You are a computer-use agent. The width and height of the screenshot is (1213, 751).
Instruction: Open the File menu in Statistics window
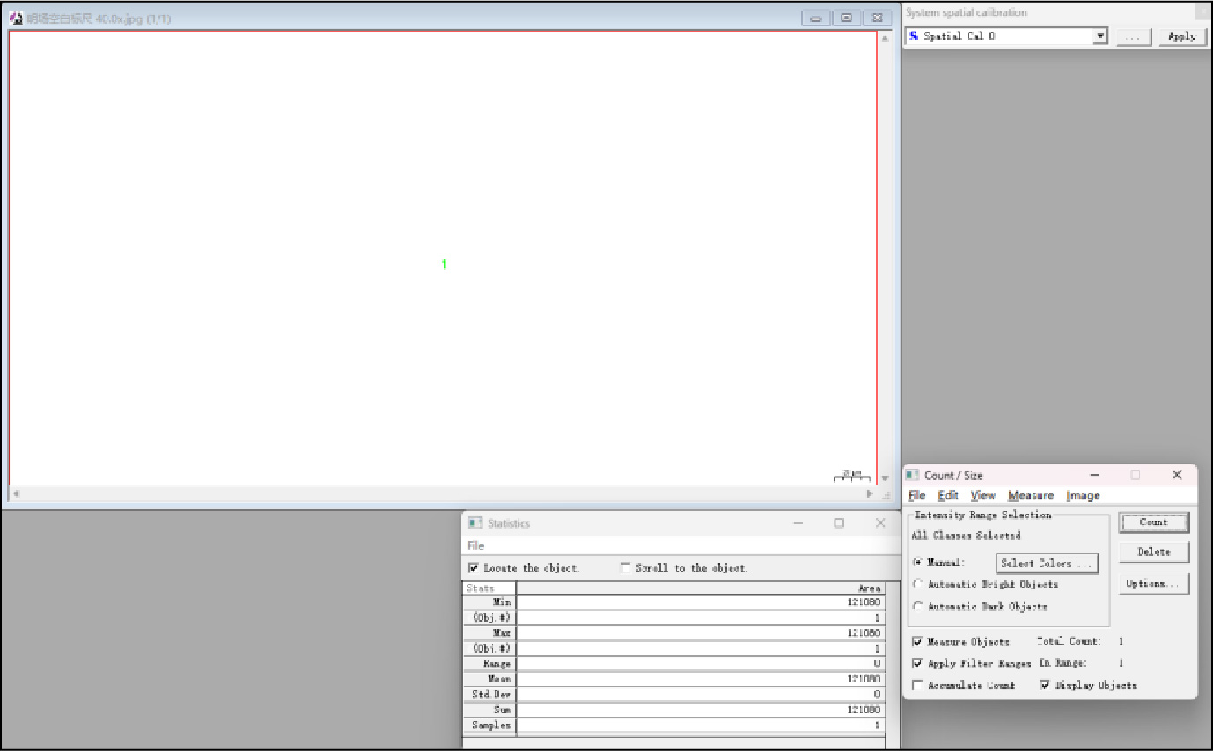tap(476, 546)
